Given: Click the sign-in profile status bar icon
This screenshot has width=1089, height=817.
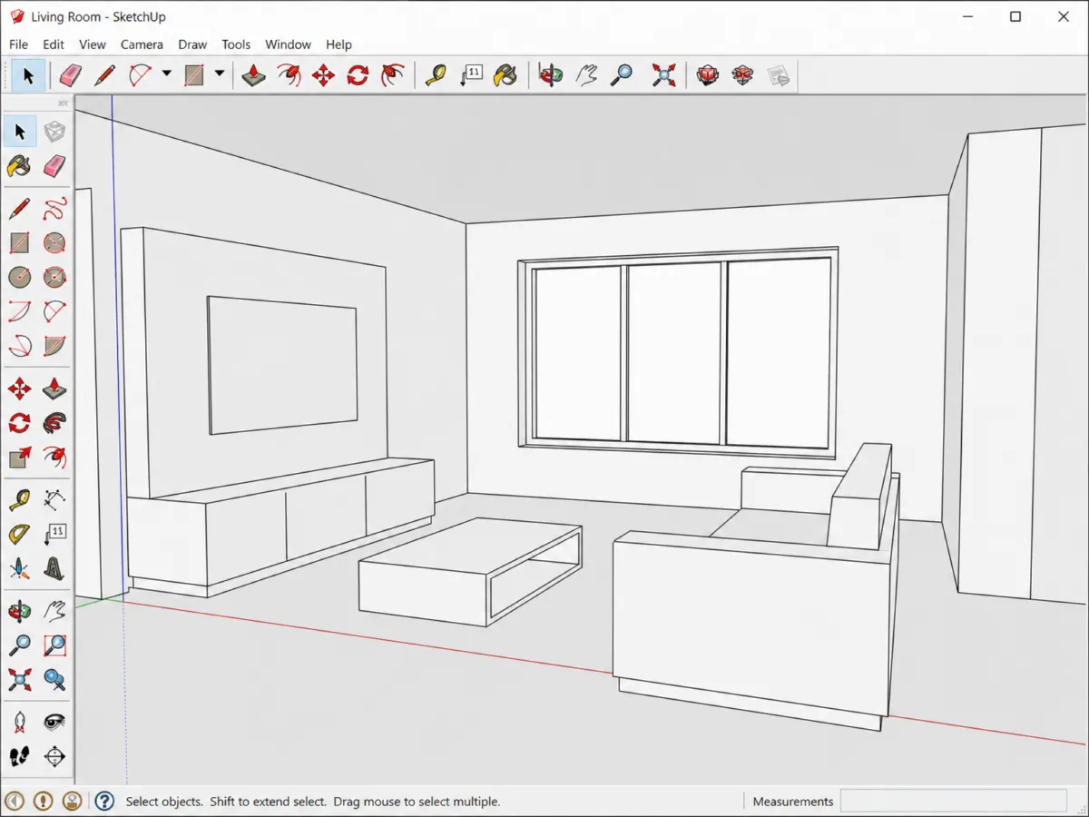Looking at the screenshot, I should (73, 802).
